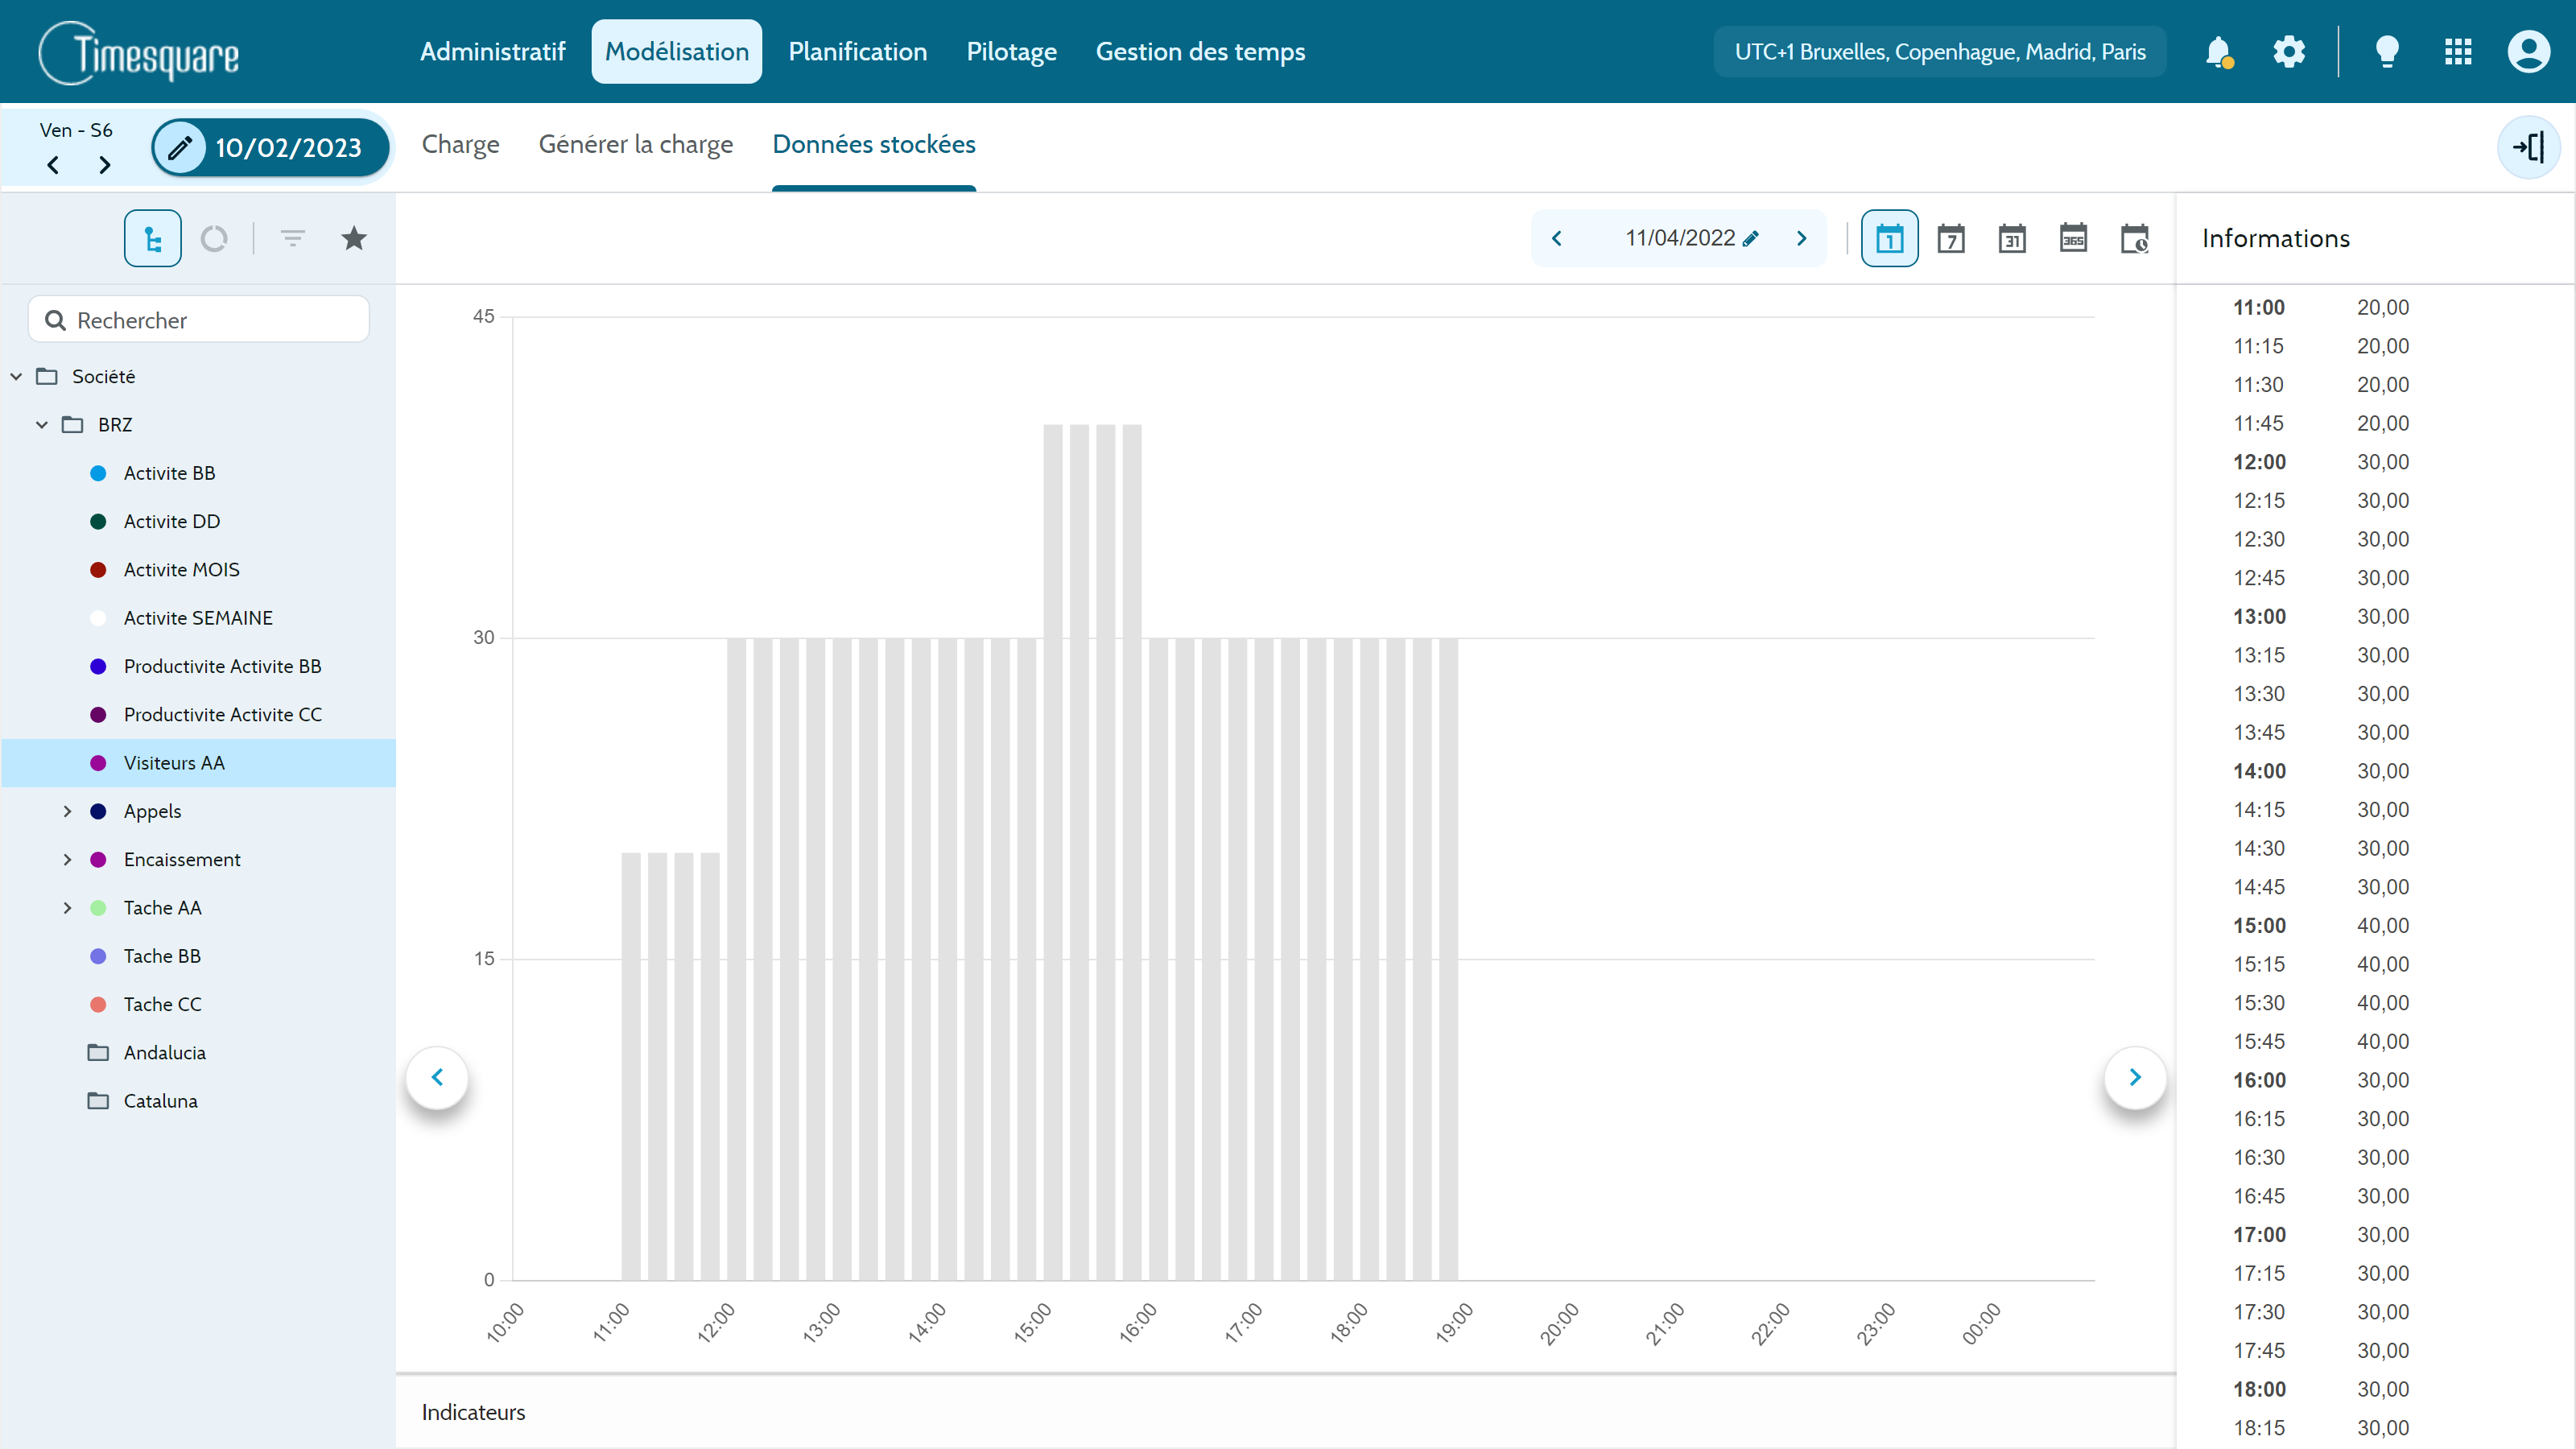Switch to Données stockées tab

pyautogui.click(x=874, y=144)
